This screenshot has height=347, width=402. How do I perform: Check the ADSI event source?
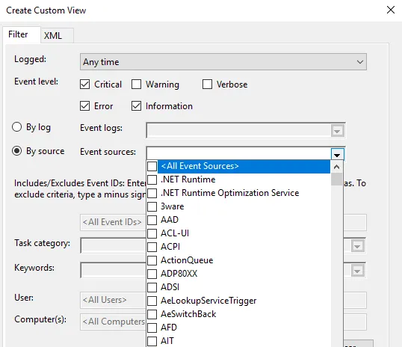point(152,287)
